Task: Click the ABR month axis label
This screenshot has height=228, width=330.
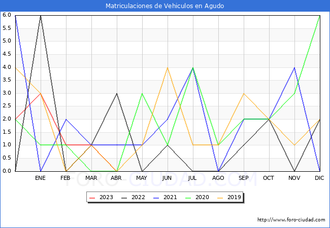Action: (116, 178)
